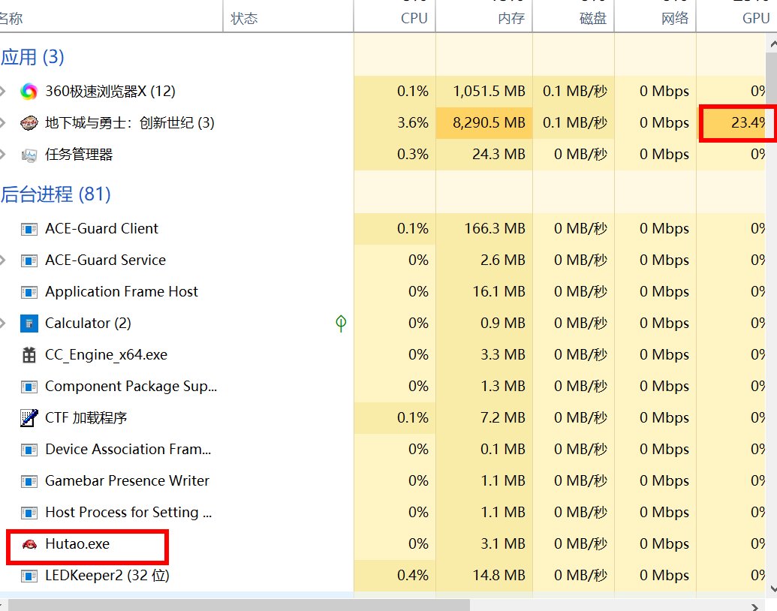Screen dimensions: 777x611
Task: Click the horizontal scrollbar thumb
Action: (x=239, y=605)
